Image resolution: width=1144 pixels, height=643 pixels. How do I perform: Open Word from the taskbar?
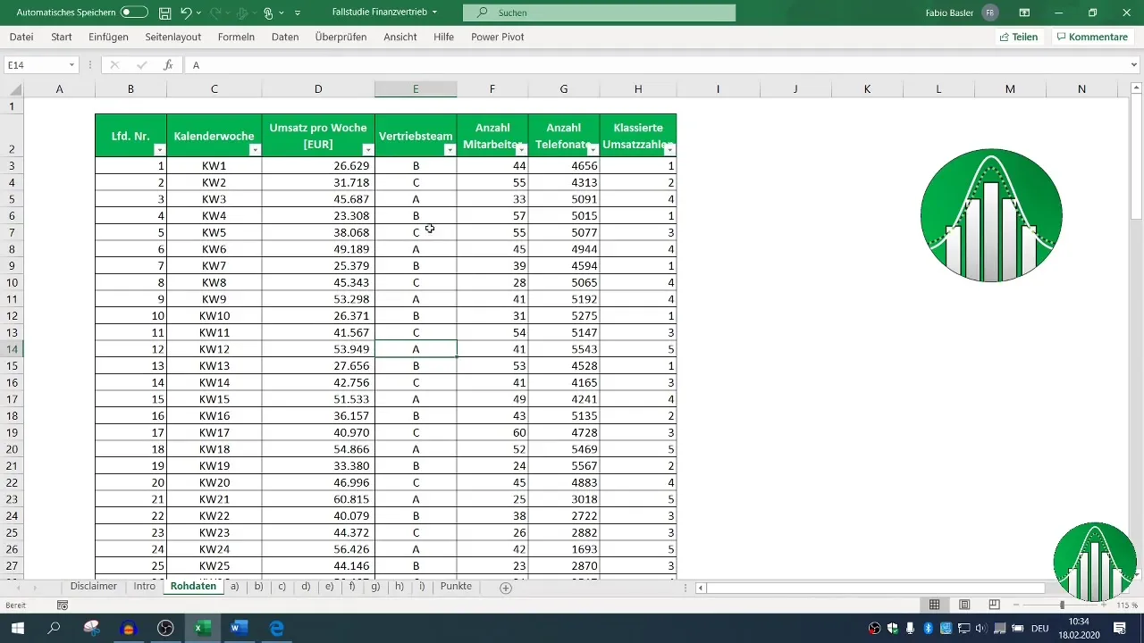pyautogui.click(x=240, y=628)
